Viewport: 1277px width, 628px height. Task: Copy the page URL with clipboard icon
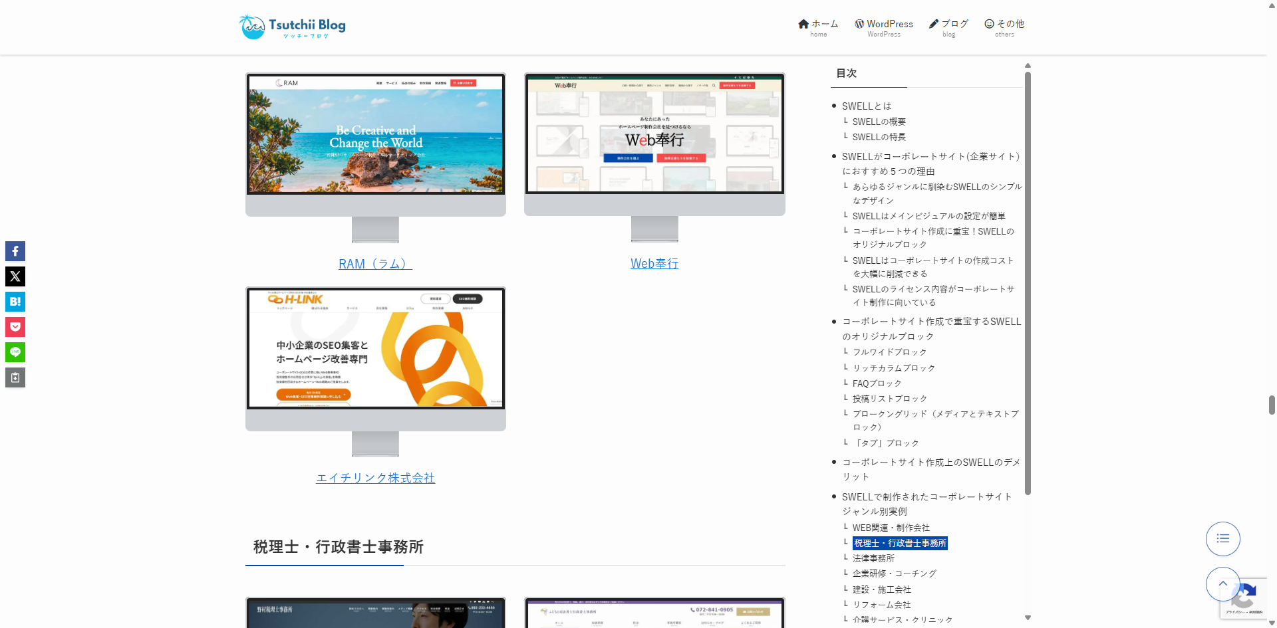[15, 377]
